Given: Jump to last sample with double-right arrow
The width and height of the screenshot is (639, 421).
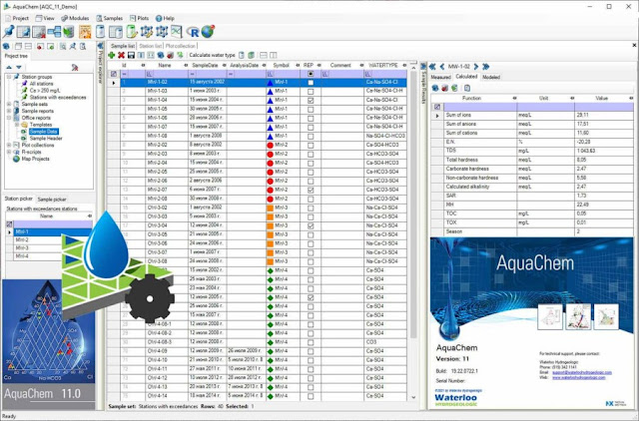Looking at the screenshot, I should pyautogui.click(x=486, y=67).
